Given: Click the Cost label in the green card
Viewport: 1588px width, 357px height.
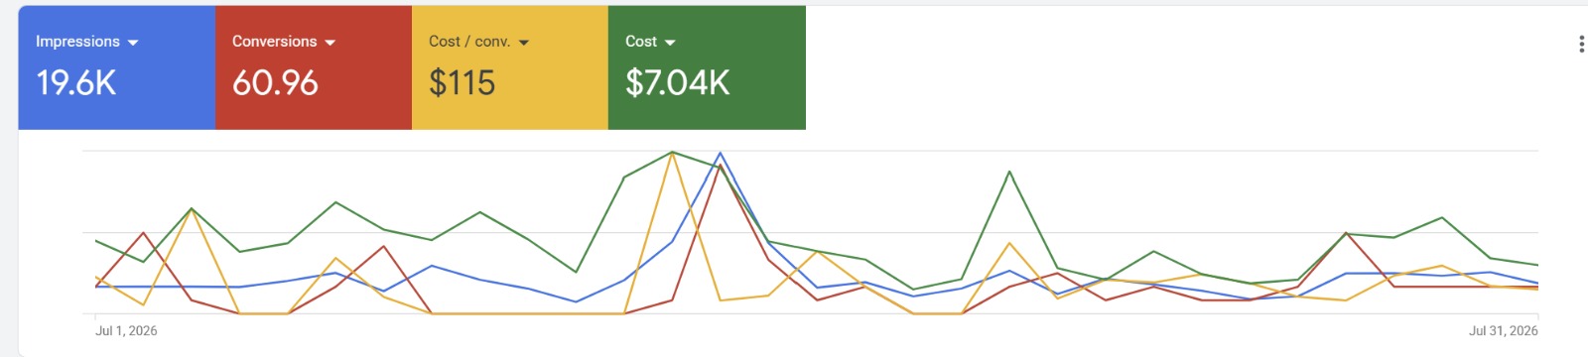Looking at the screenshot, I should pos(641,42).
